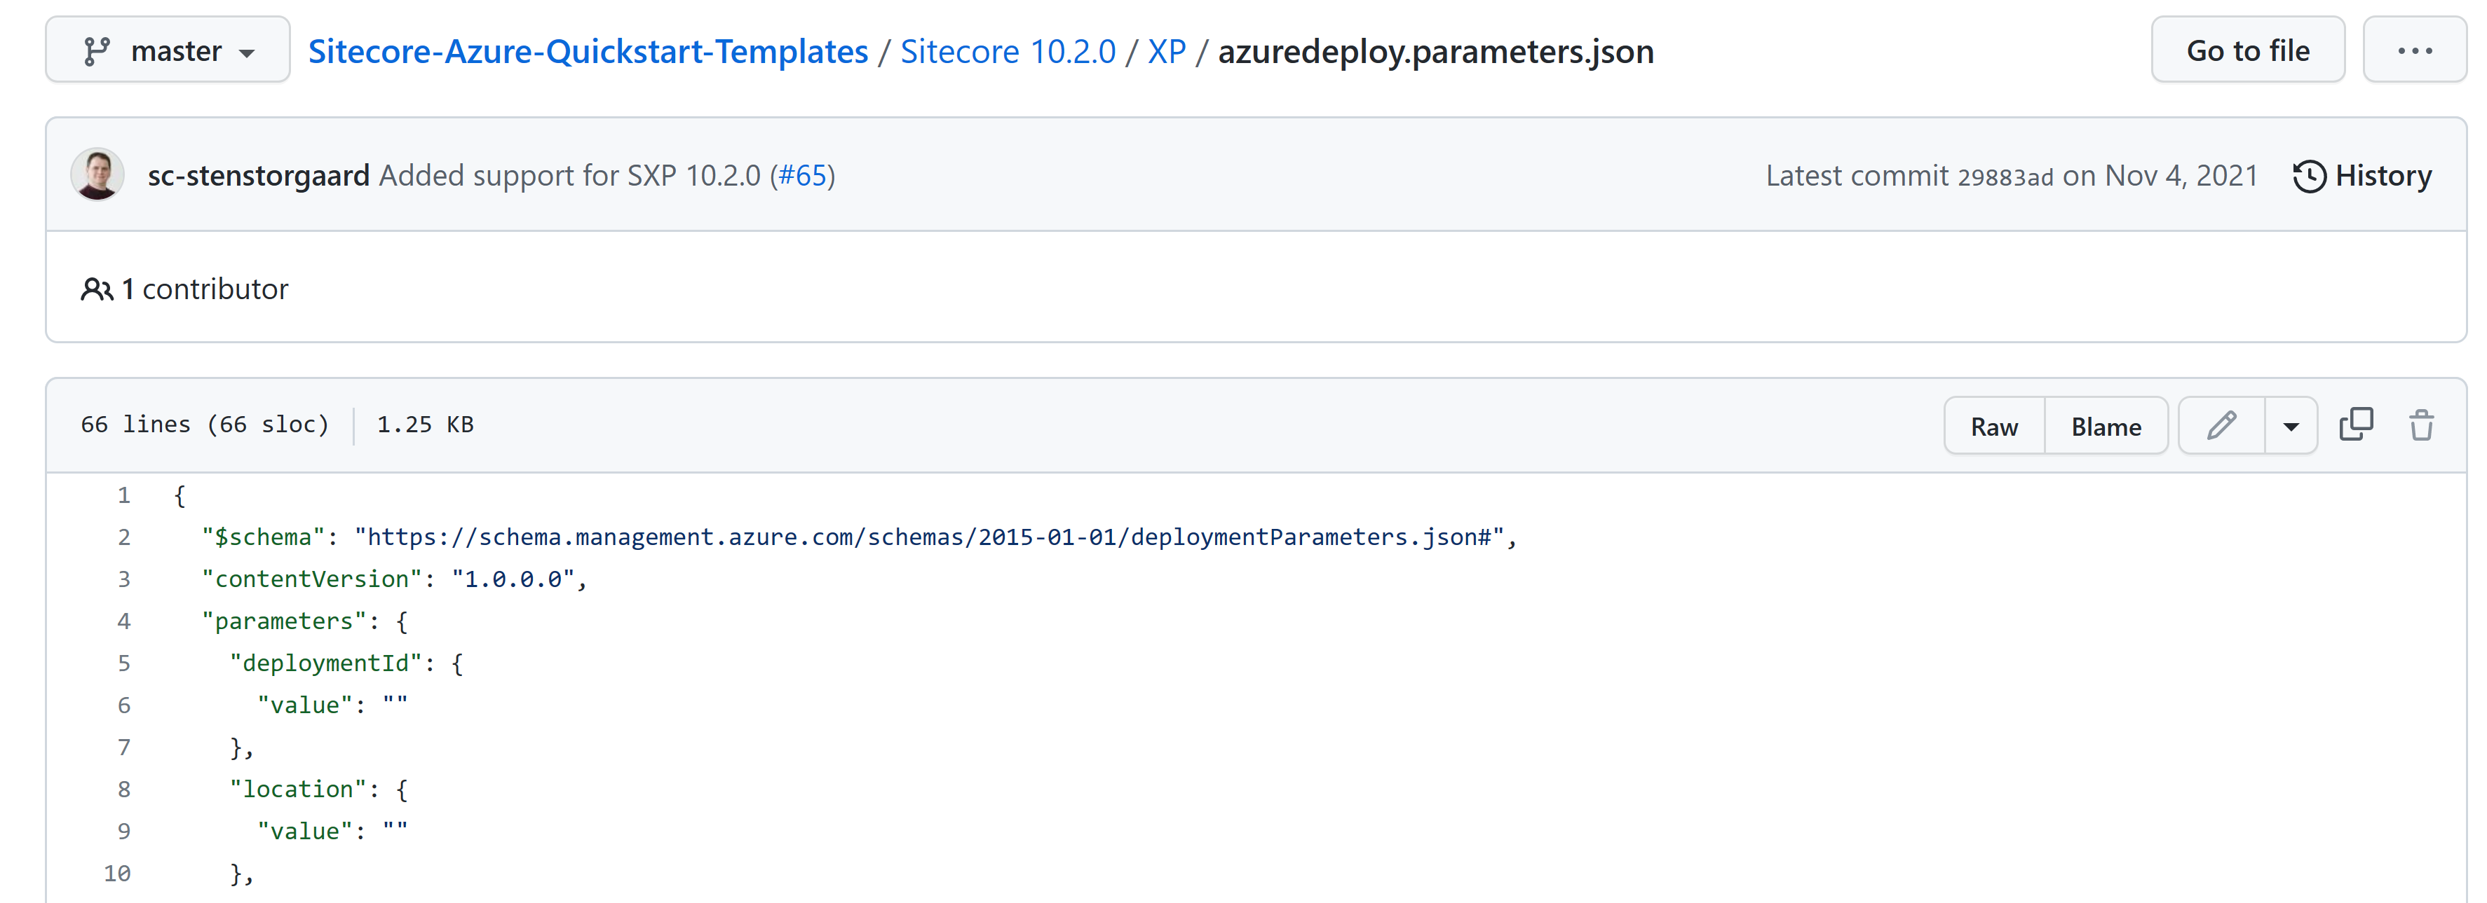Click the contributors people icon
The image size is (2487, 903).
click(x=97, y=289)
